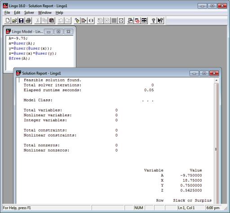The image size is (230, 213).
Task: Open a file using the folder icon
Action: pyautogui.click(x=14, y=21)
